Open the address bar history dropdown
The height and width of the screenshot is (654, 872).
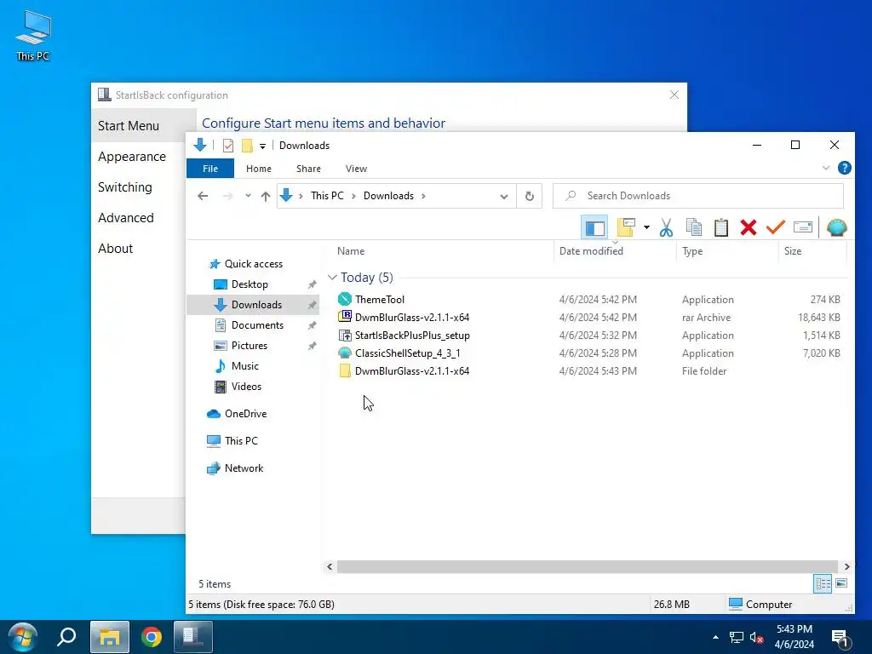point(504,197)
